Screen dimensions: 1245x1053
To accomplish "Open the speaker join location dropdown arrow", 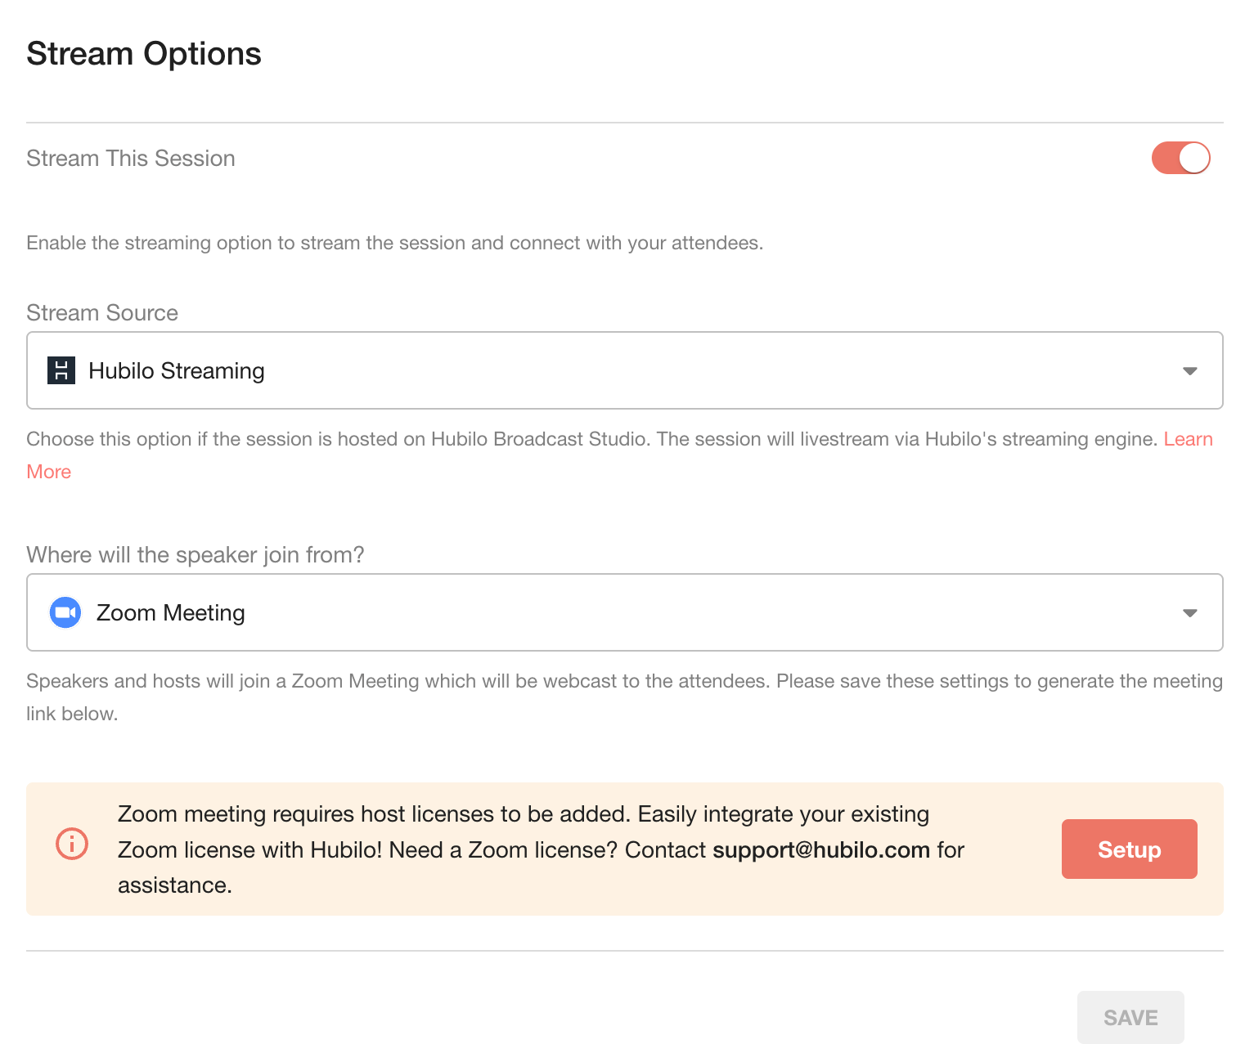I will (x=1189, y=613).
